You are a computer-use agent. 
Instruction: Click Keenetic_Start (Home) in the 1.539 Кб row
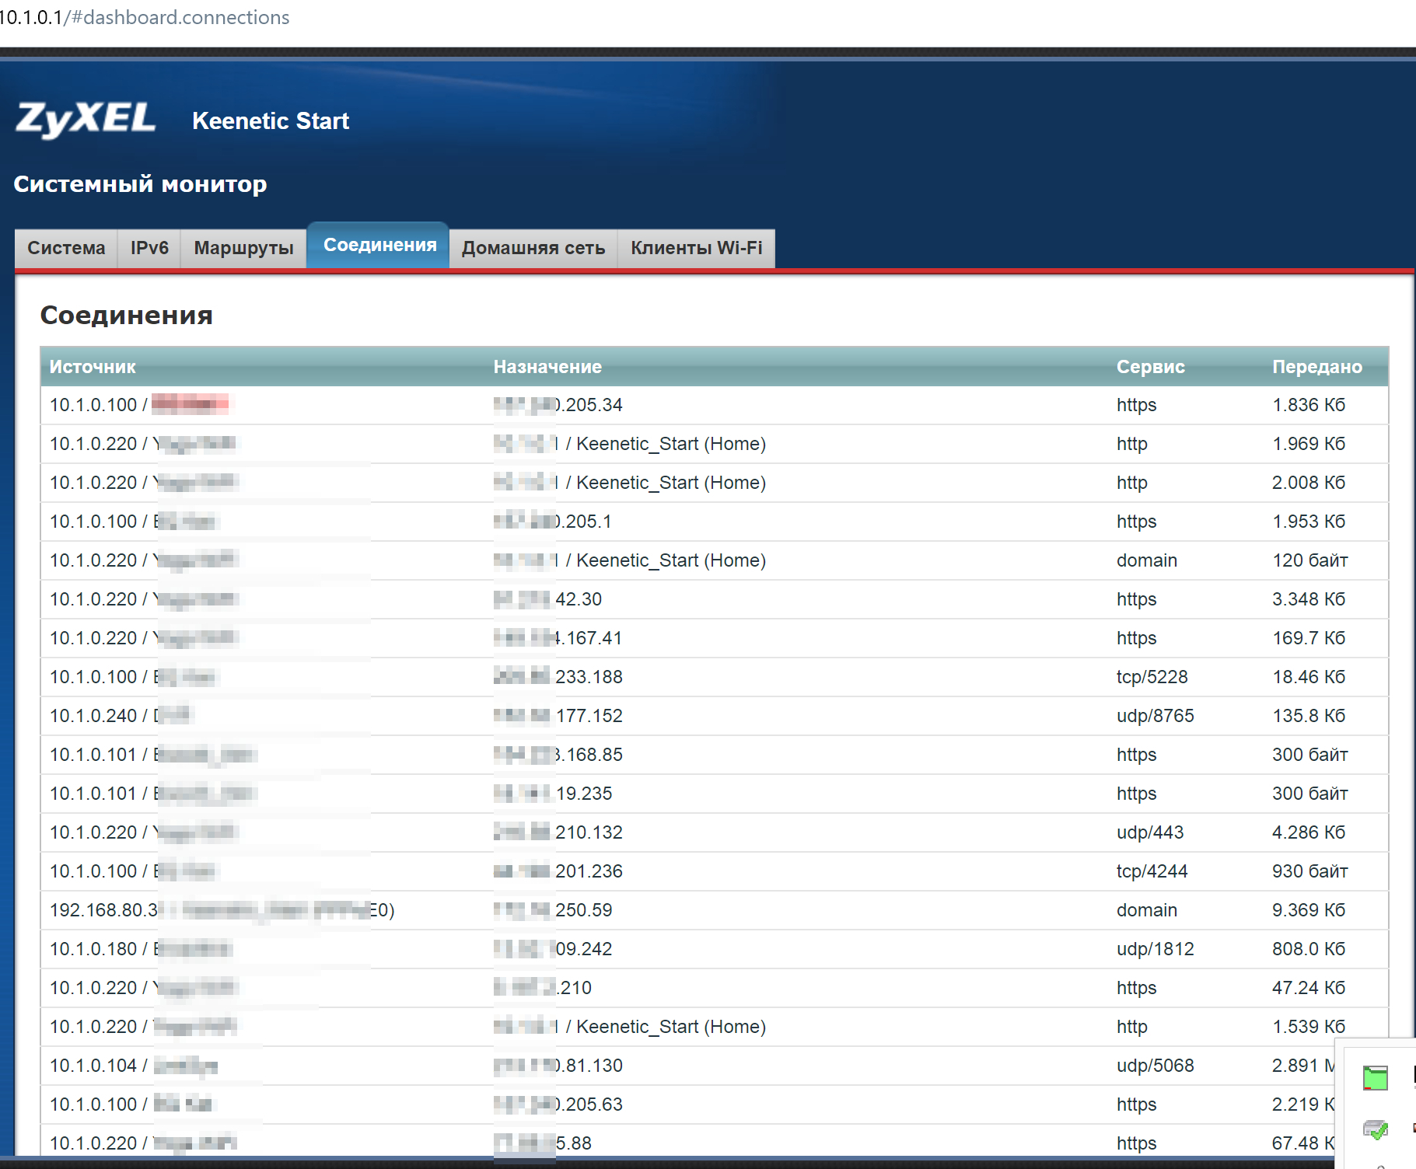point(671,1027)
